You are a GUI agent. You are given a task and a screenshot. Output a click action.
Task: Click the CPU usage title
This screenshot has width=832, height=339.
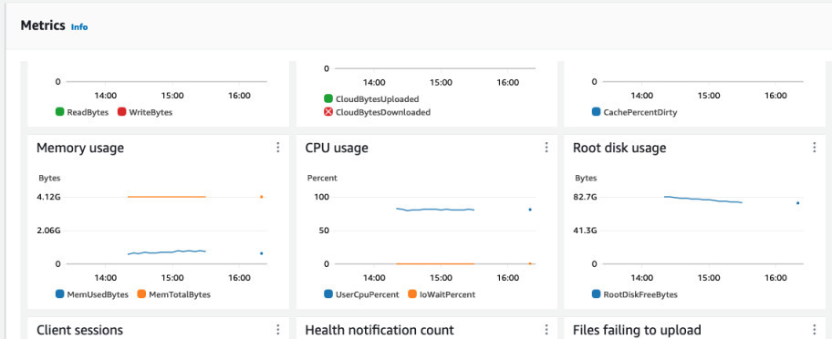(337, 148)
